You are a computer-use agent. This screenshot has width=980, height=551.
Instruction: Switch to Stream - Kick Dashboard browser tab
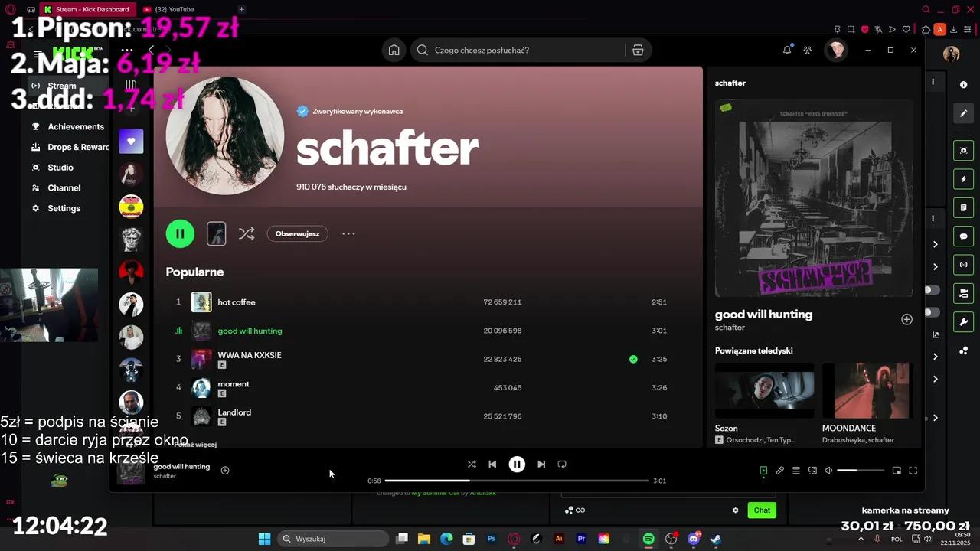(x=87, y=10)
